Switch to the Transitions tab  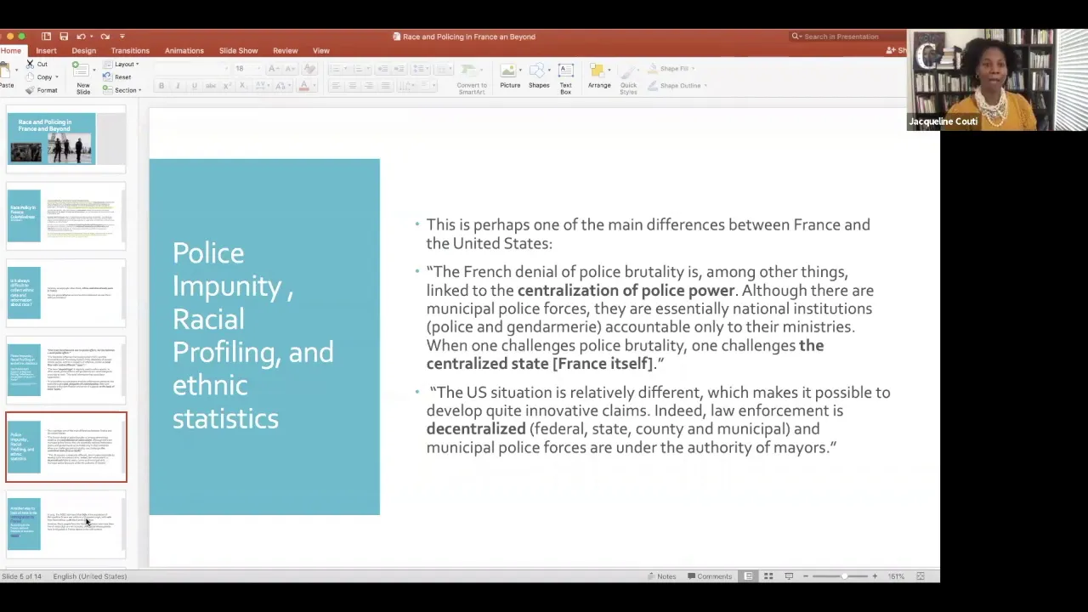(x=130, y=51)
